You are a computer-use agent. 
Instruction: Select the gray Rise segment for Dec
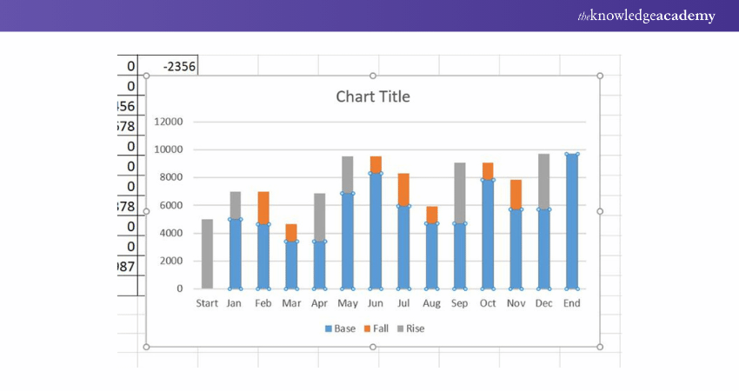tap(543, 182)
